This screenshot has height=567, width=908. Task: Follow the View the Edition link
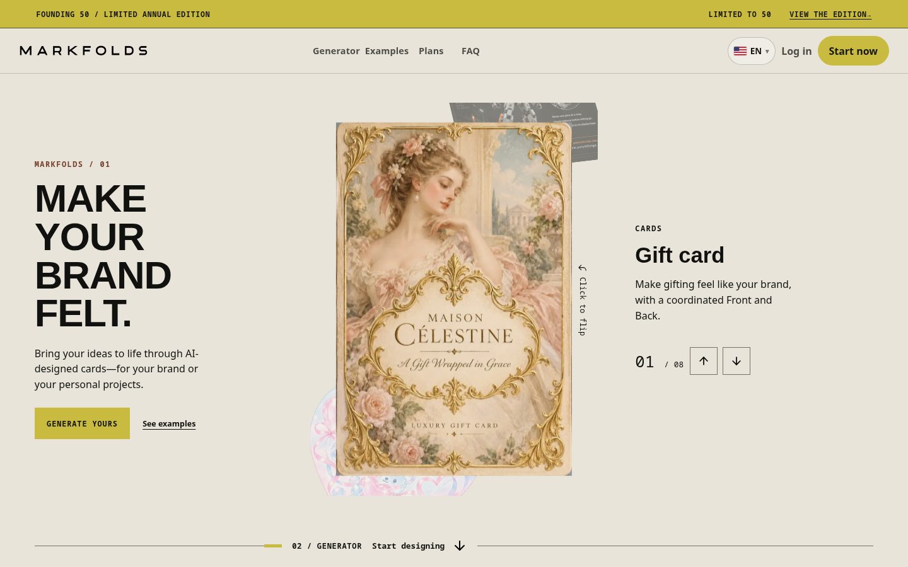[830, 14]
